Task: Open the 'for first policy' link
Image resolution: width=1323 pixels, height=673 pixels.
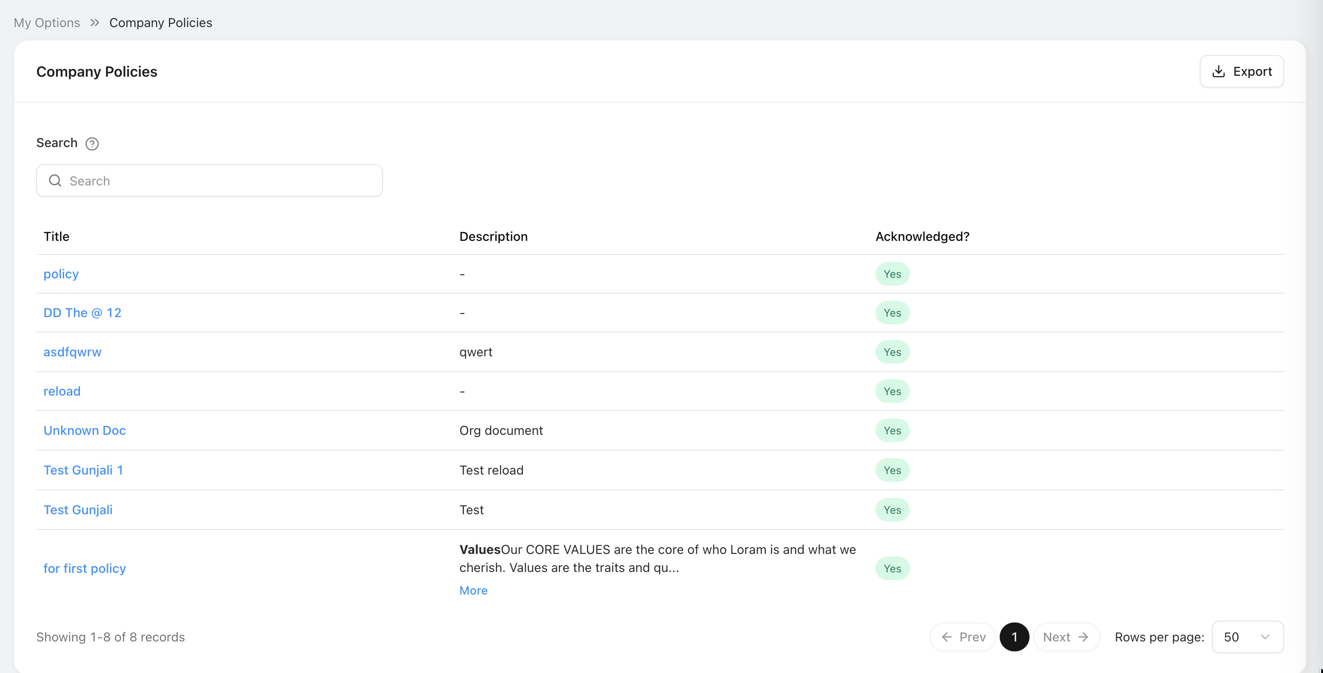Action: 85,568
